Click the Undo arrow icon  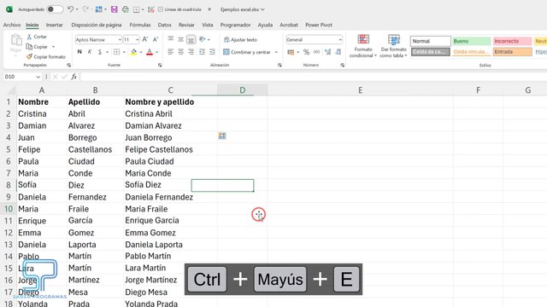[x=70, y=9]
